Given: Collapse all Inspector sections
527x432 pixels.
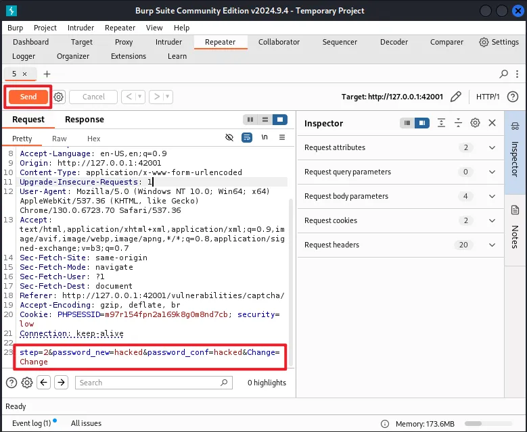Looking at the screenshot, I should point(458,123).
